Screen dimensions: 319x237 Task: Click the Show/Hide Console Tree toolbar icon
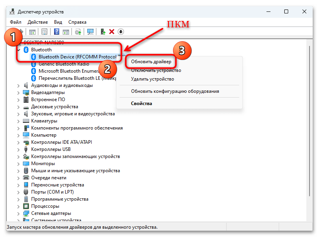32,32
